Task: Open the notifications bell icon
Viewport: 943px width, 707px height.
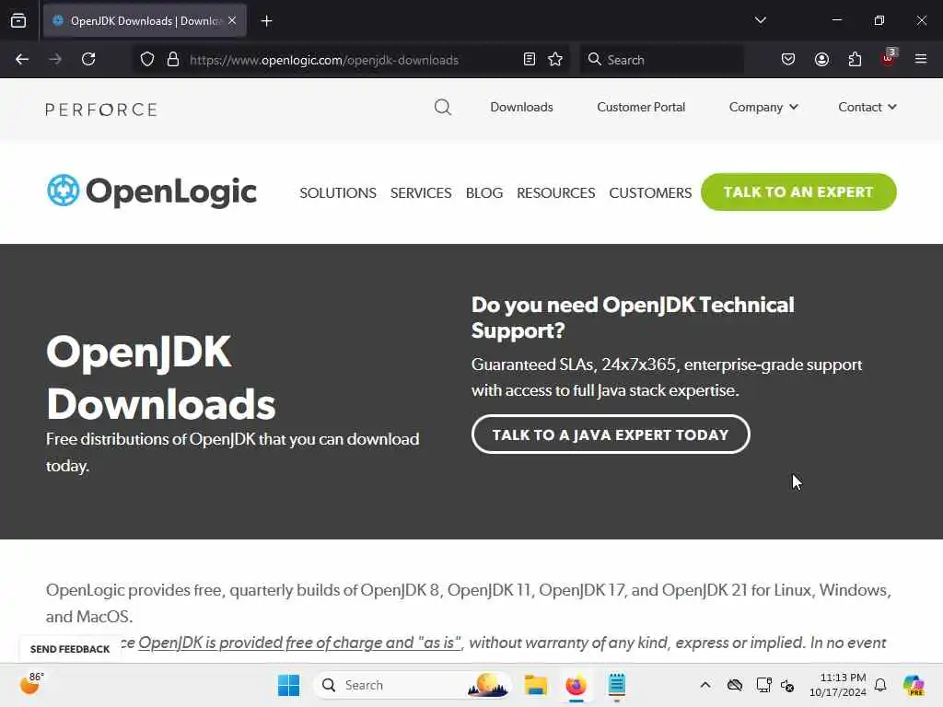Action: click(880, 685)
